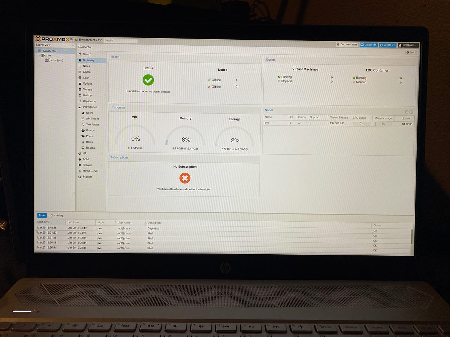This screenshot has height=337, width=450.
Task: Click the pve memory usage bar
Action: point(382,123)
